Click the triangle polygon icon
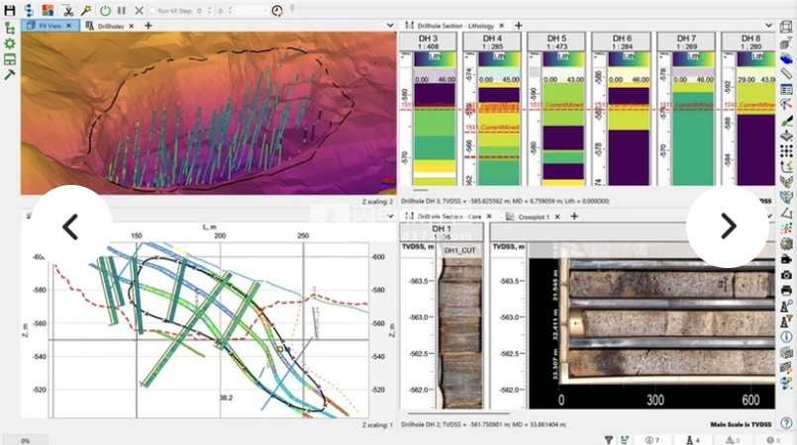 coord(786,213)
